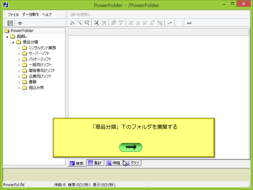Click the copy documents toolbar icon

coord(114,23)
